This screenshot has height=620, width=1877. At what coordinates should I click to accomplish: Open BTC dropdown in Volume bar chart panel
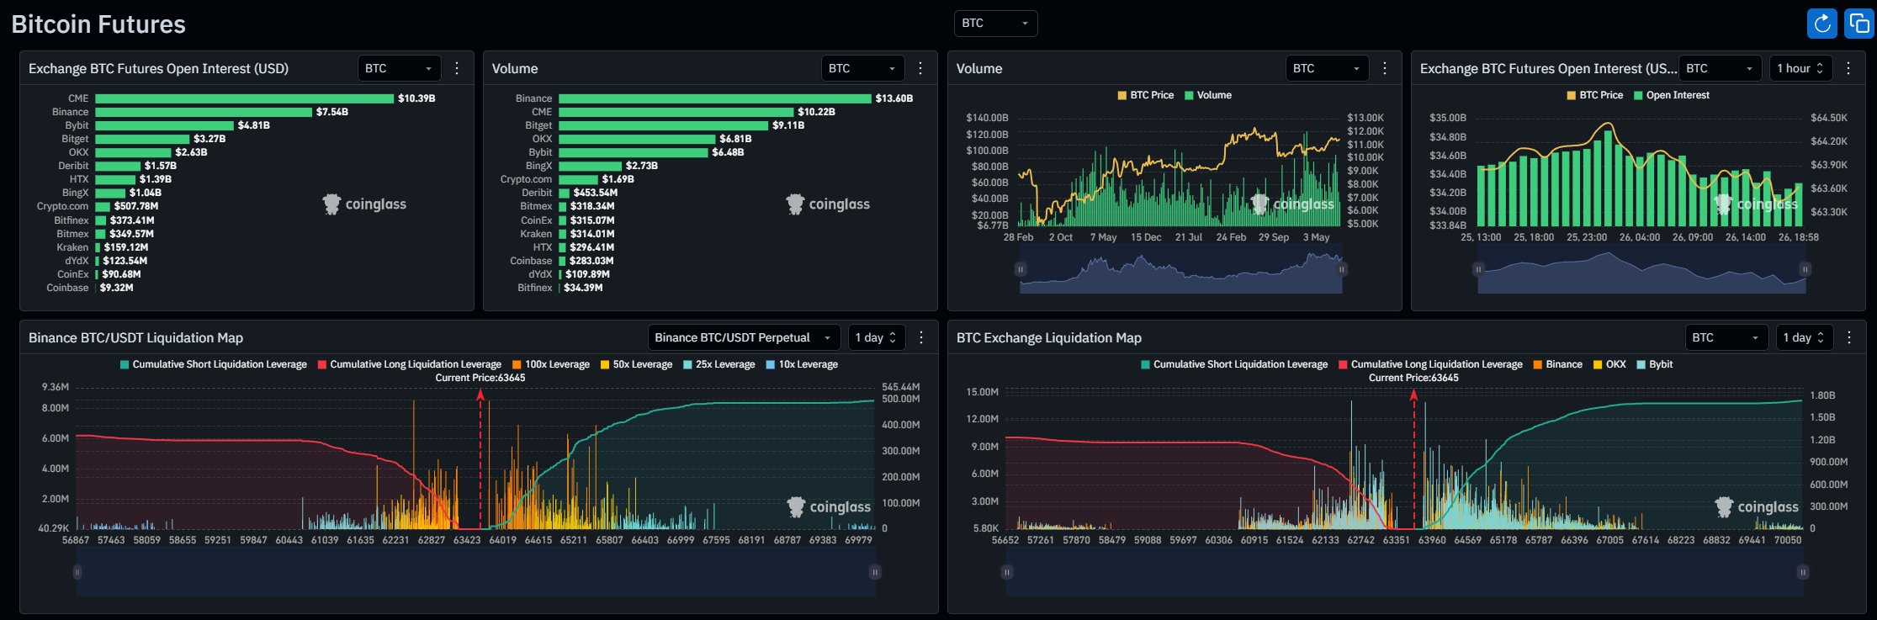coord(863,68)
